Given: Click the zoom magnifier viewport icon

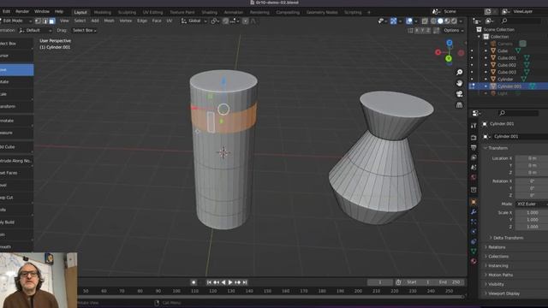Looking at the screenshot, I should (x=460, y=72).
